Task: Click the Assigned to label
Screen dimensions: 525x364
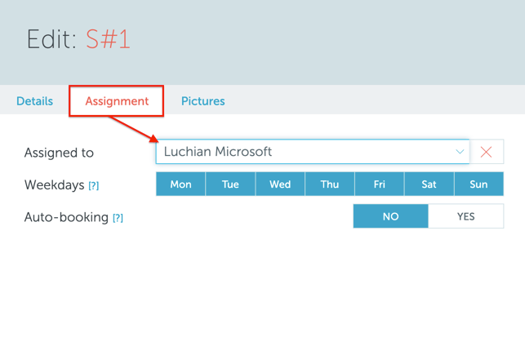Action: pyautogui.click(x=59, y=153)
